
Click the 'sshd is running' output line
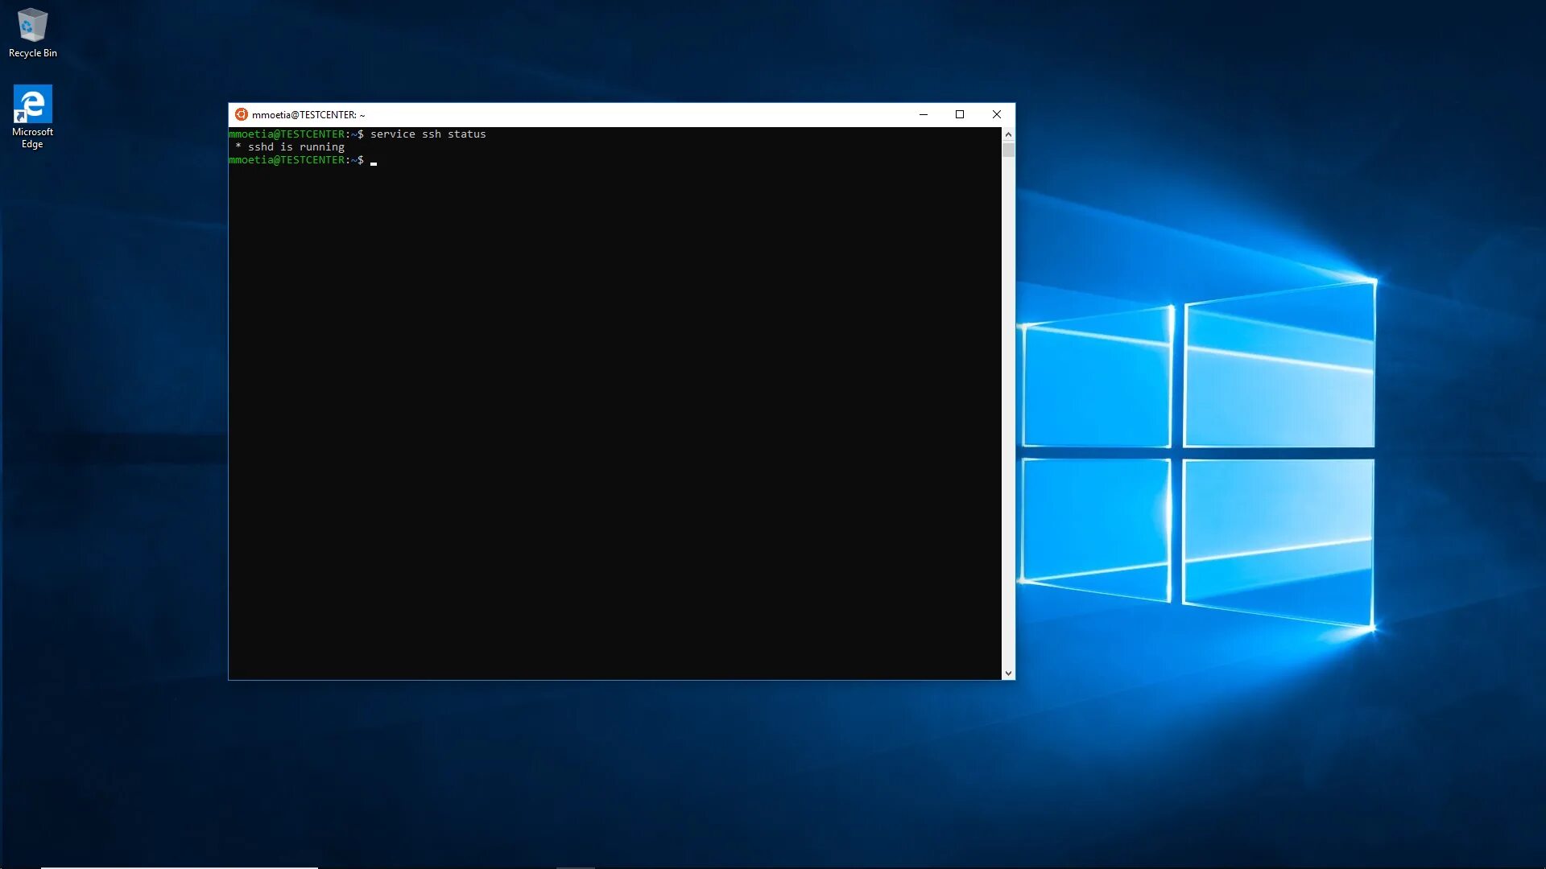coord(295,147)
